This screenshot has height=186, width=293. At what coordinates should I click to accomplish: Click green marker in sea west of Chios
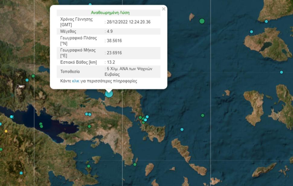203,115
